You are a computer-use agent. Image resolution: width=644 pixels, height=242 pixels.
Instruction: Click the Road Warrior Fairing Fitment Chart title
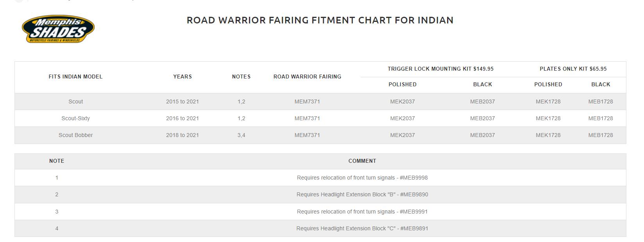[320, 20]
